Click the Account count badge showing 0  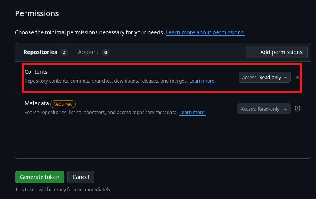106,52
